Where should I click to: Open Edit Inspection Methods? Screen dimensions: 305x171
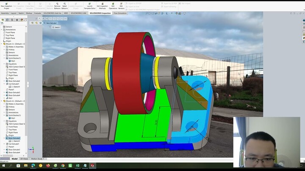(103, 6)
